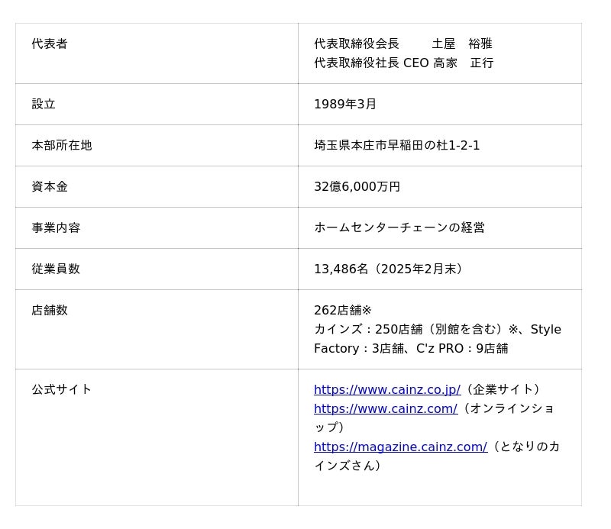Image resolution: width=611 pixels, height=529 pixels.
Task: Click the employee count 13,486名 text
Action: pos(341,269)
